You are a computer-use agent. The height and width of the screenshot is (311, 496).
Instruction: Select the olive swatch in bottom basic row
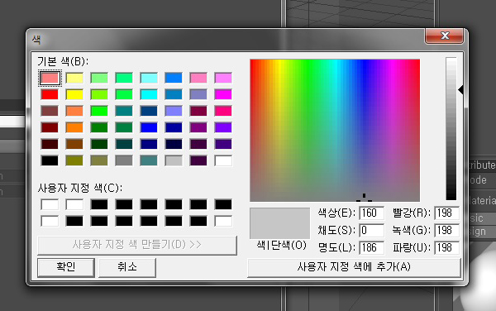click(74, 160)
